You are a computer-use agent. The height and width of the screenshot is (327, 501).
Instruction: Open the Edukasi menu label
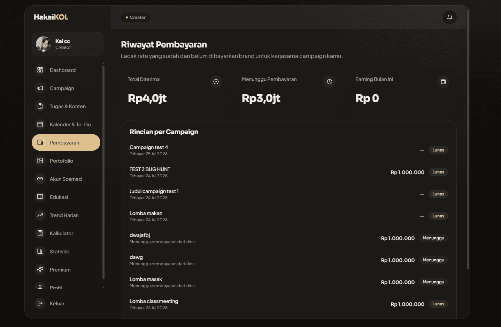pos(59,197)
